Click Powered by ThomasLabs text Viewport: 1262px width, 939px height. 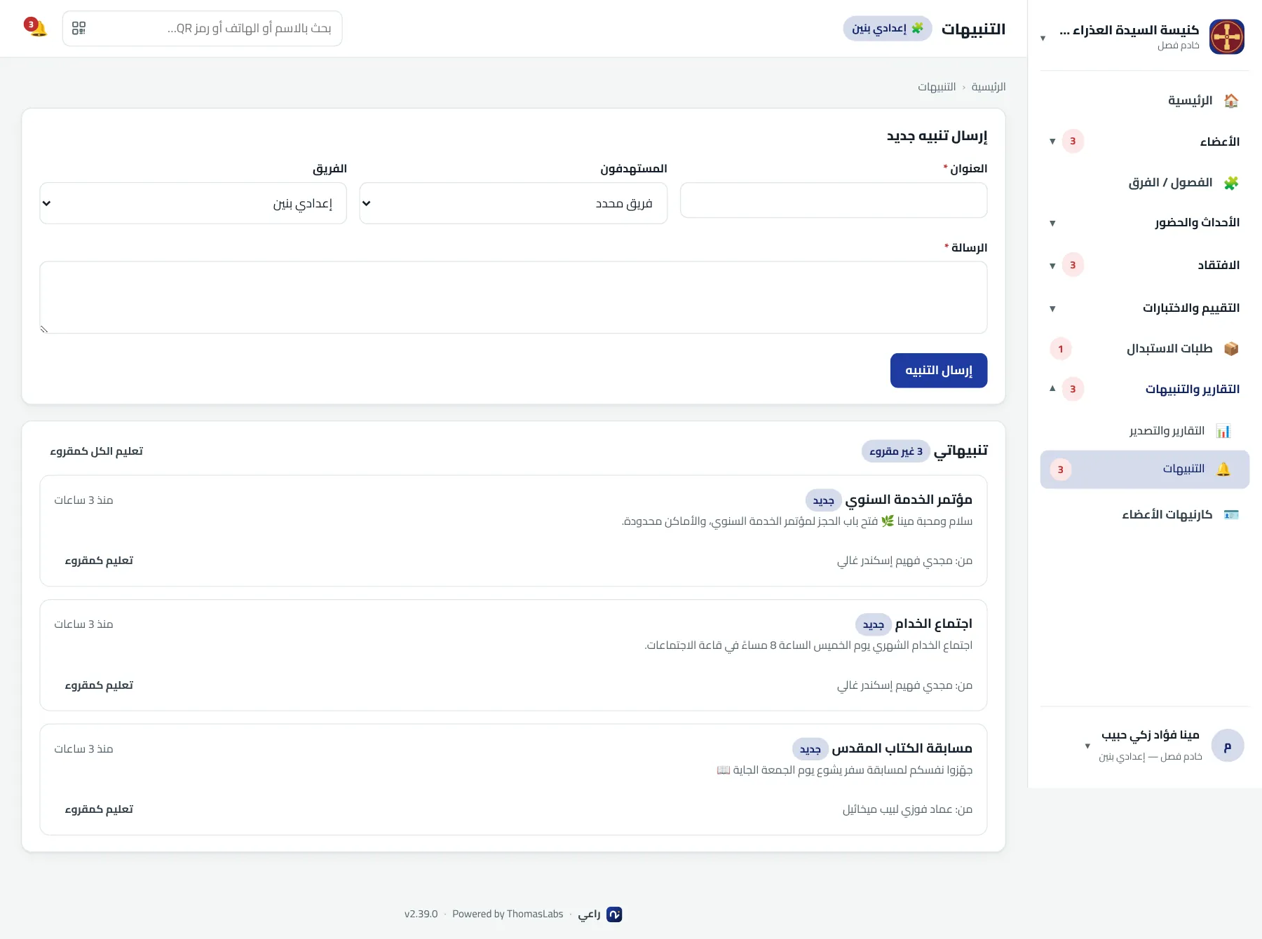click(x=508, y=914)
